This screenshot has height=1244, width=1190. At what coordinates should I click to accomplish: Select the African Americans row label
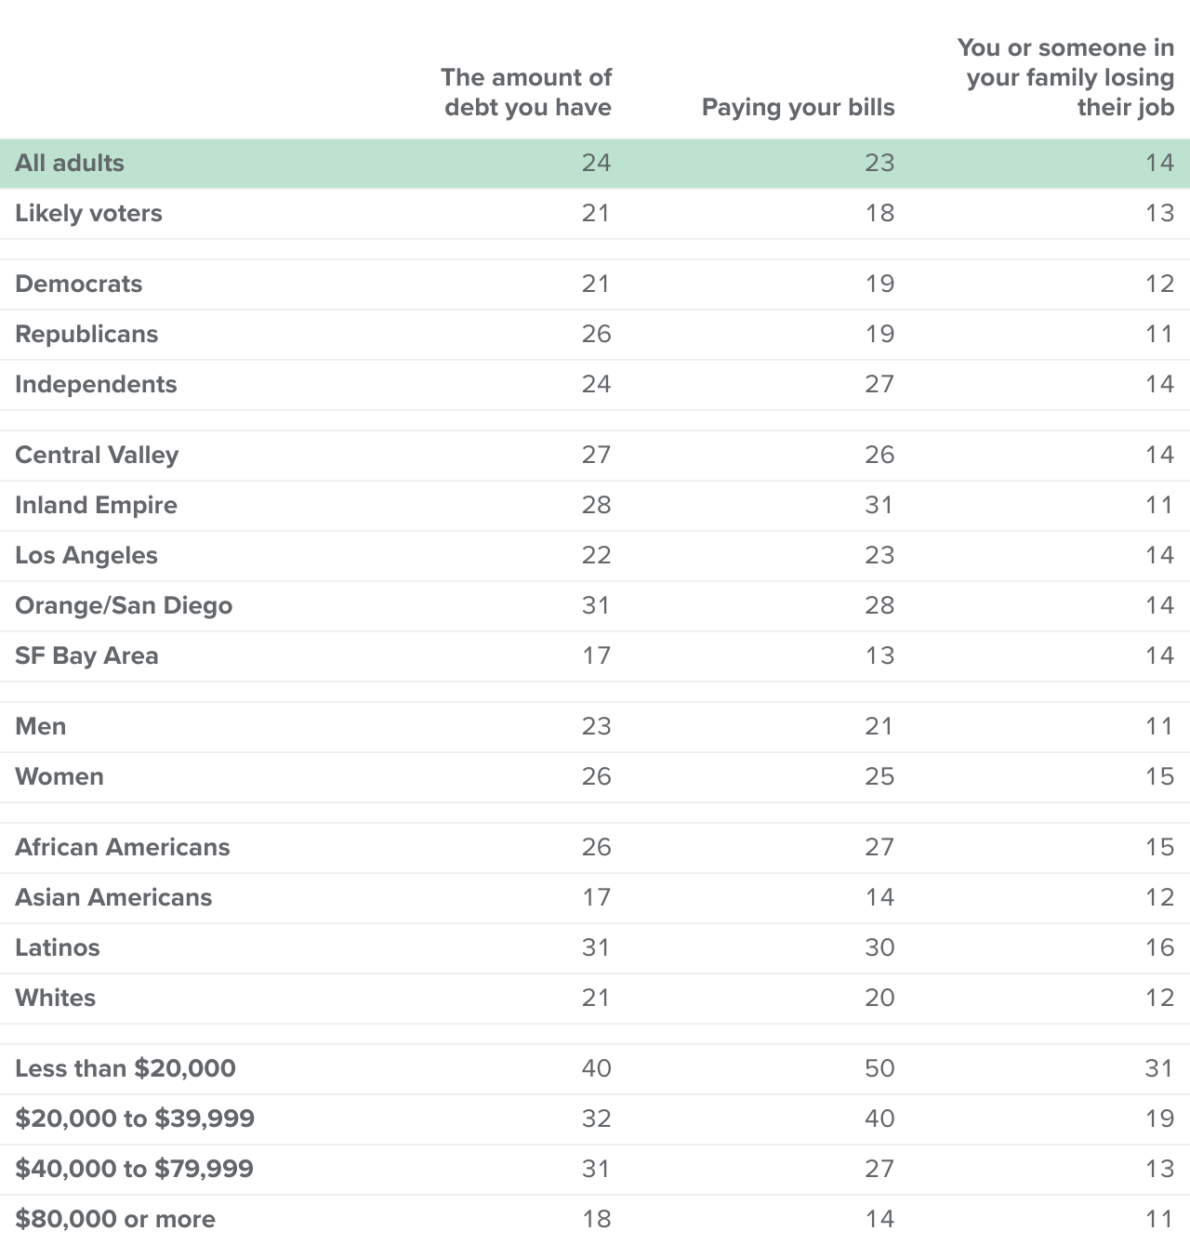pyautogui.click(x=123, y=847)
